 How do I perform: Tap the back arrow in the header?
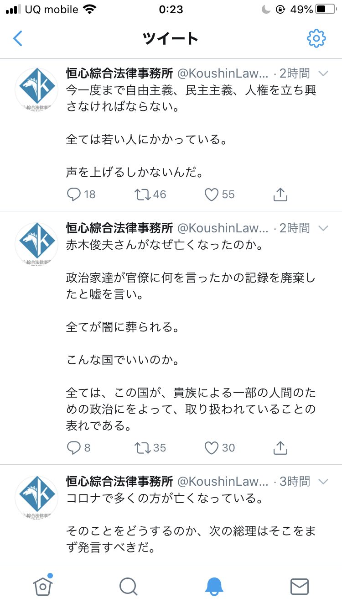[x=18, y=38]
